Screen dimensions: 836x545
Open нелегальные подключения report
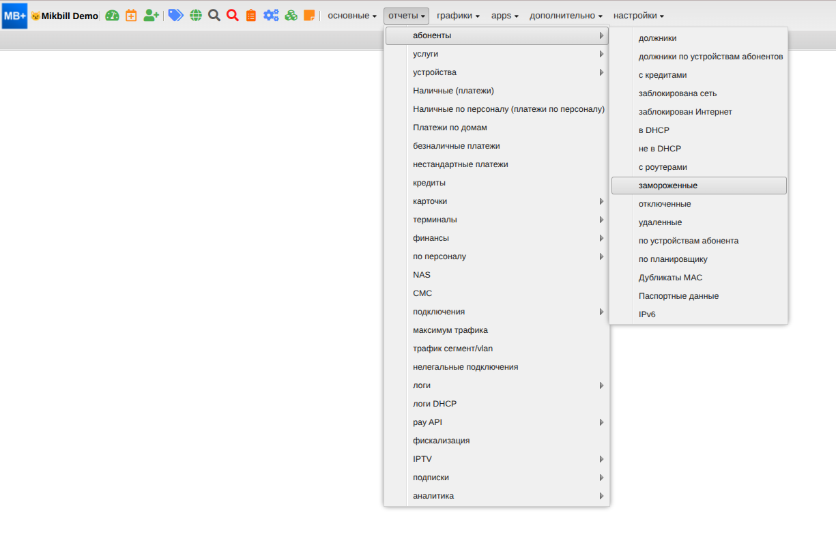[497, 367]
